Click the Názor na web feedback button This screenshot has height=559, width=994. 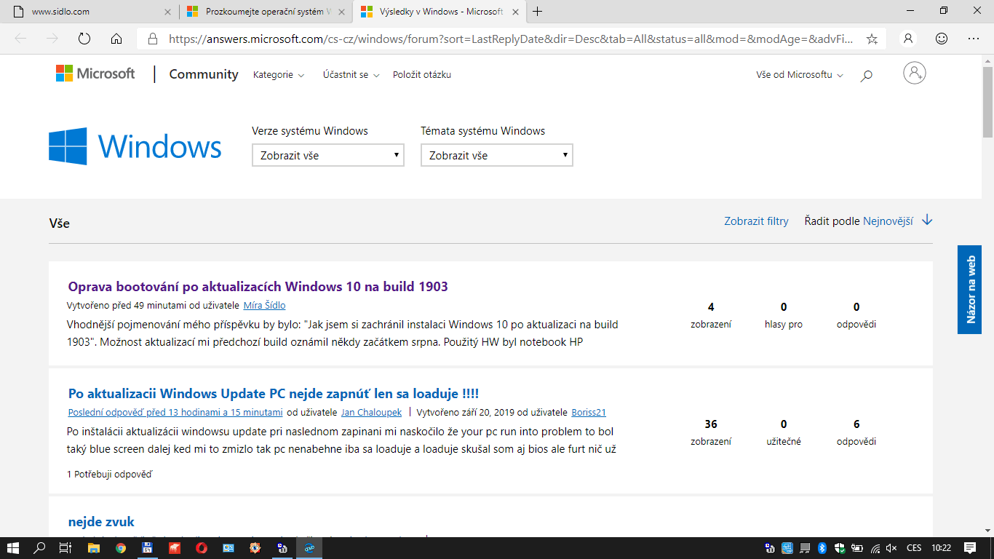point(969,289)
